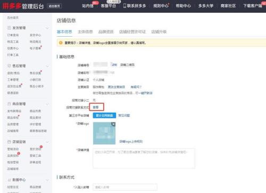Open 发布新商品 in the sidebar
The height and width of the screenshot is (193, 266).
14,111
